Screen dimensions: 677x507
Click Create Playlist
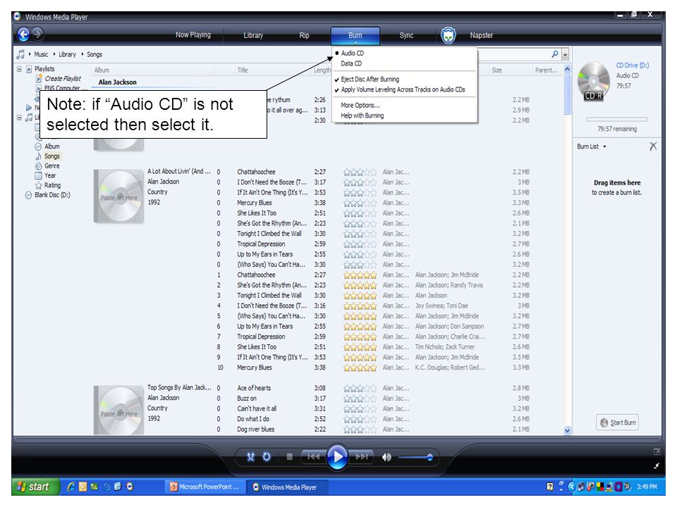[63, 78]
